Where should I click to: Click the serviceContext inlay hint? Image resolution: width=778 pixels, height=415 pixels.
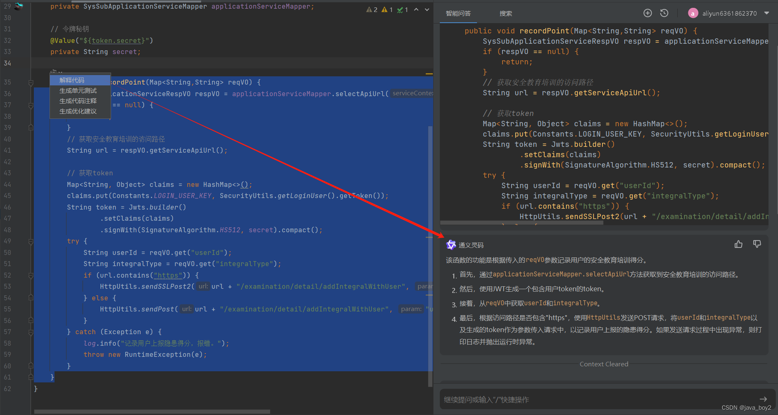click(x=412, y=93)
